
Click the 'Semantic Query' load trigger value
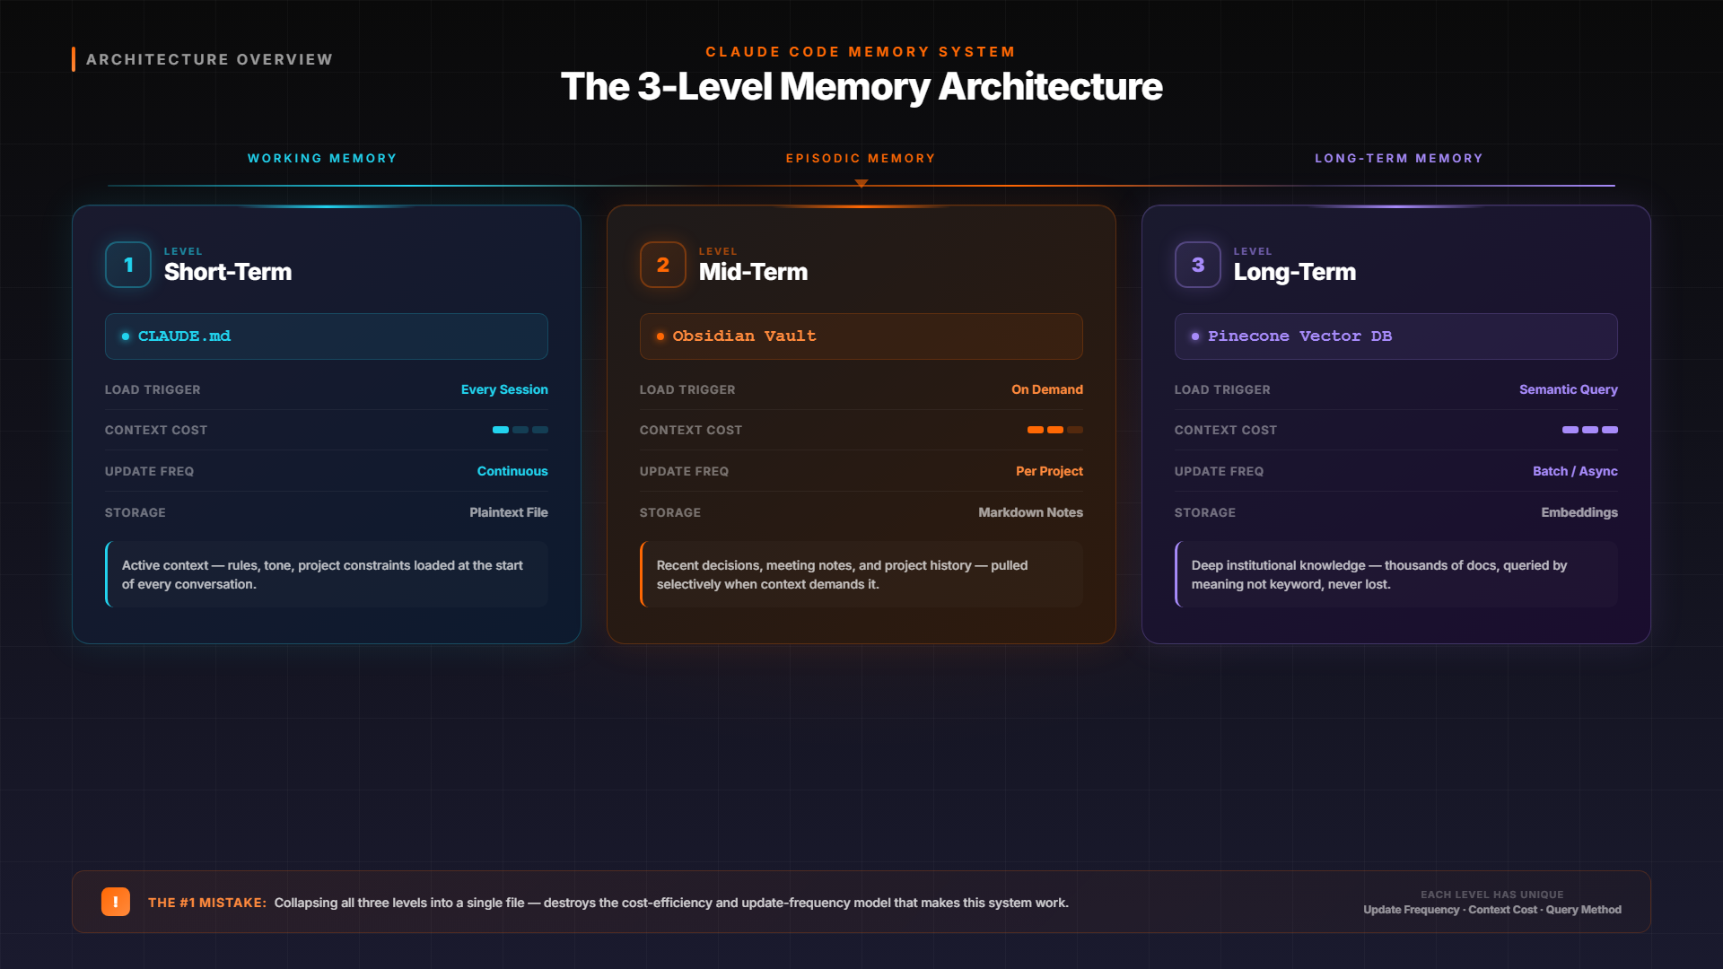coord(1569,389)
